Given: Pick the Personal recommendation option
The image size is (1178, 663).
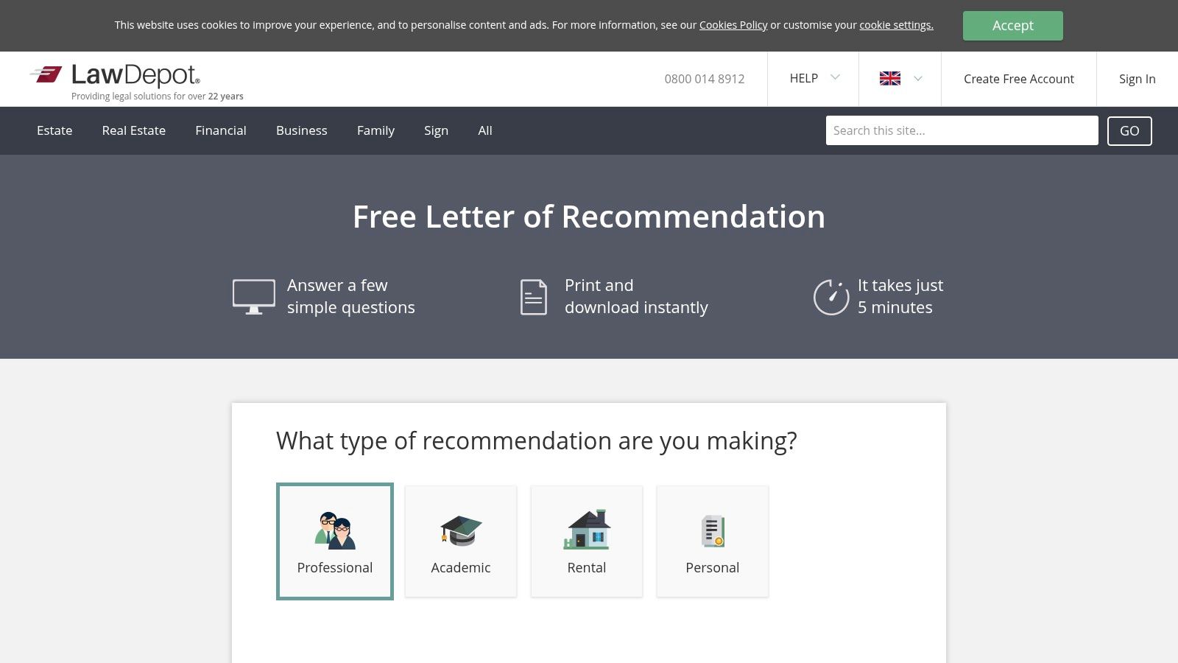Looking at the screenshot, I should (x=713, y=541).
